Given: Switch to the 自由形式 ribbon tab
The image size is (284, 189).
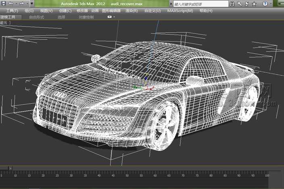Looking at the screenshot, I should point(37,17).
